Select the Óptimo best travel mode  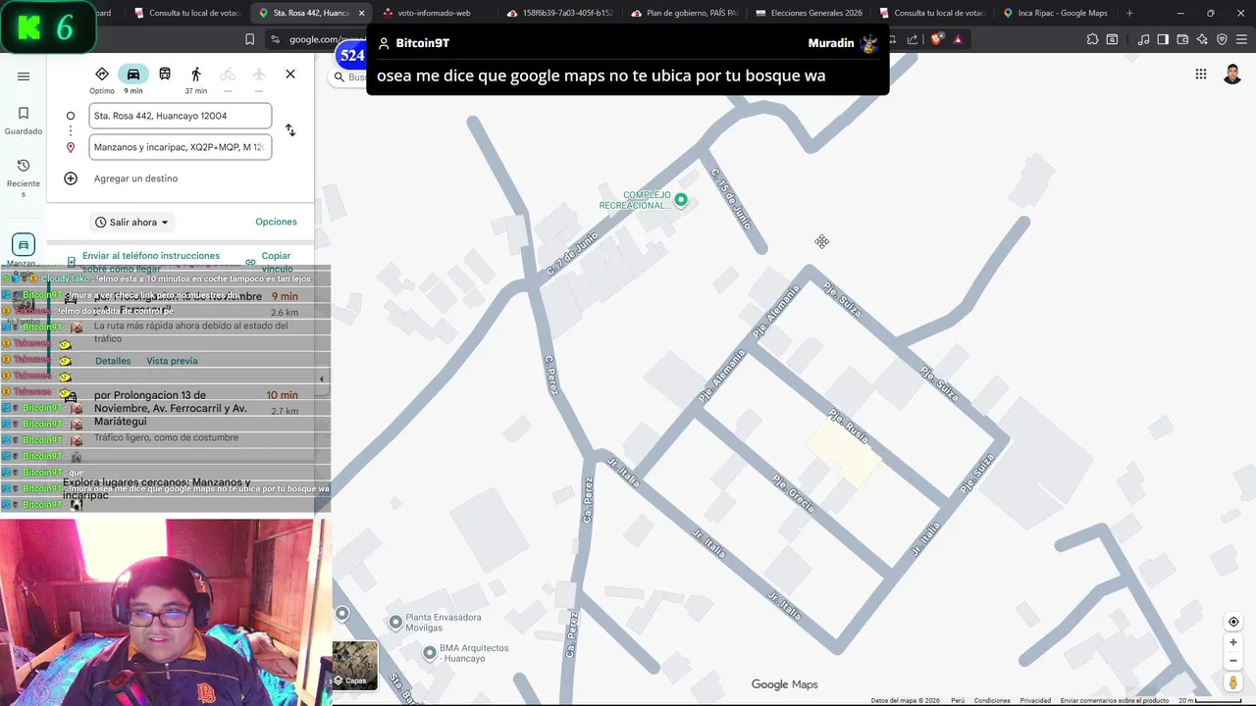pyautogui.click(x=102, y=79)
